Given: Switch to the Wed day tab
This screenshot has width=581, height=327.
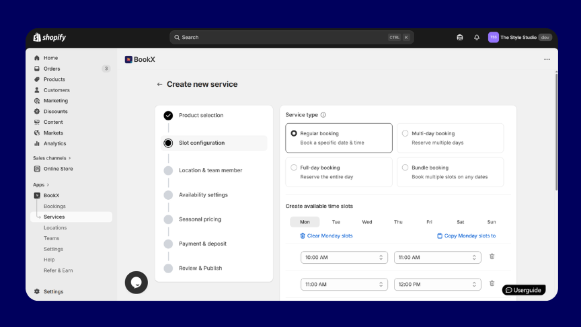Looking at the screenshot, I should pyautogui.click(x=367, y=222).
